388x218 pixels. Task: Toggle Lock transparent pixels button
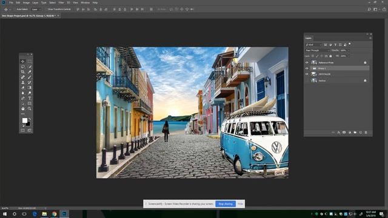313,56
